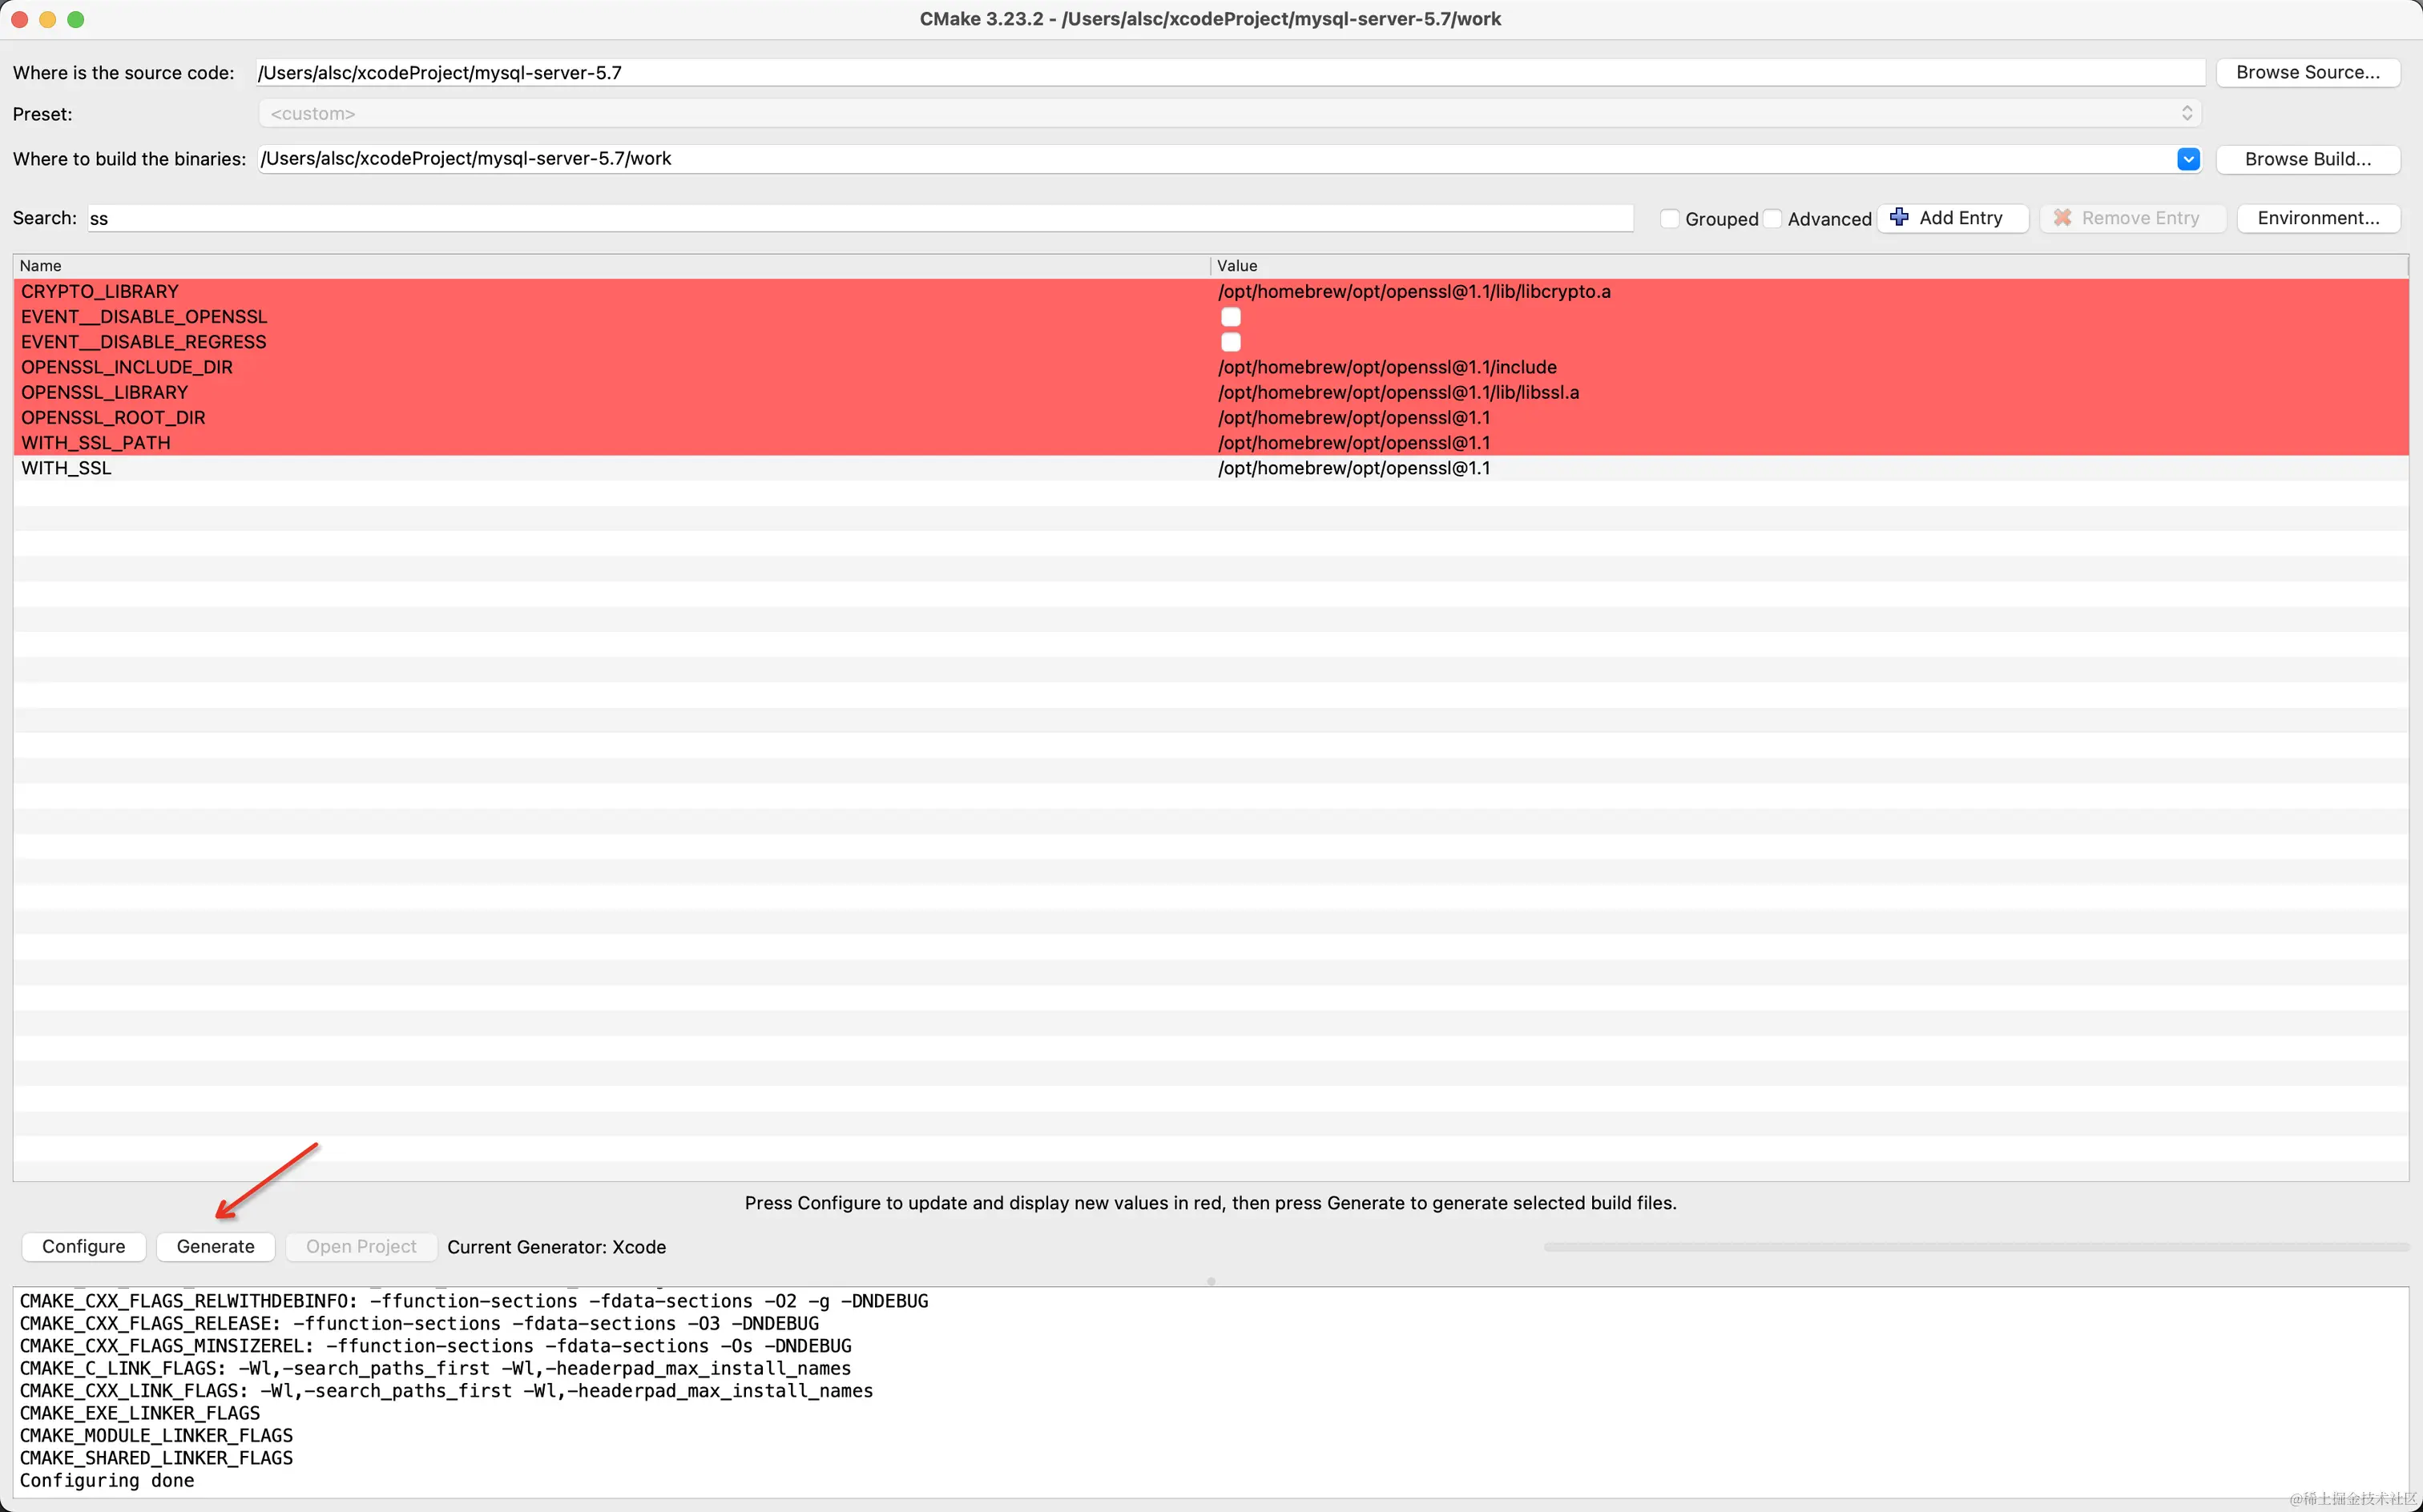Image resolution: width=2423 pixels, height=1512 pixels.
Task: Check the EVENT__DISABLE_OPENSSL value checkbox
Action: [x=1231, y=317]
